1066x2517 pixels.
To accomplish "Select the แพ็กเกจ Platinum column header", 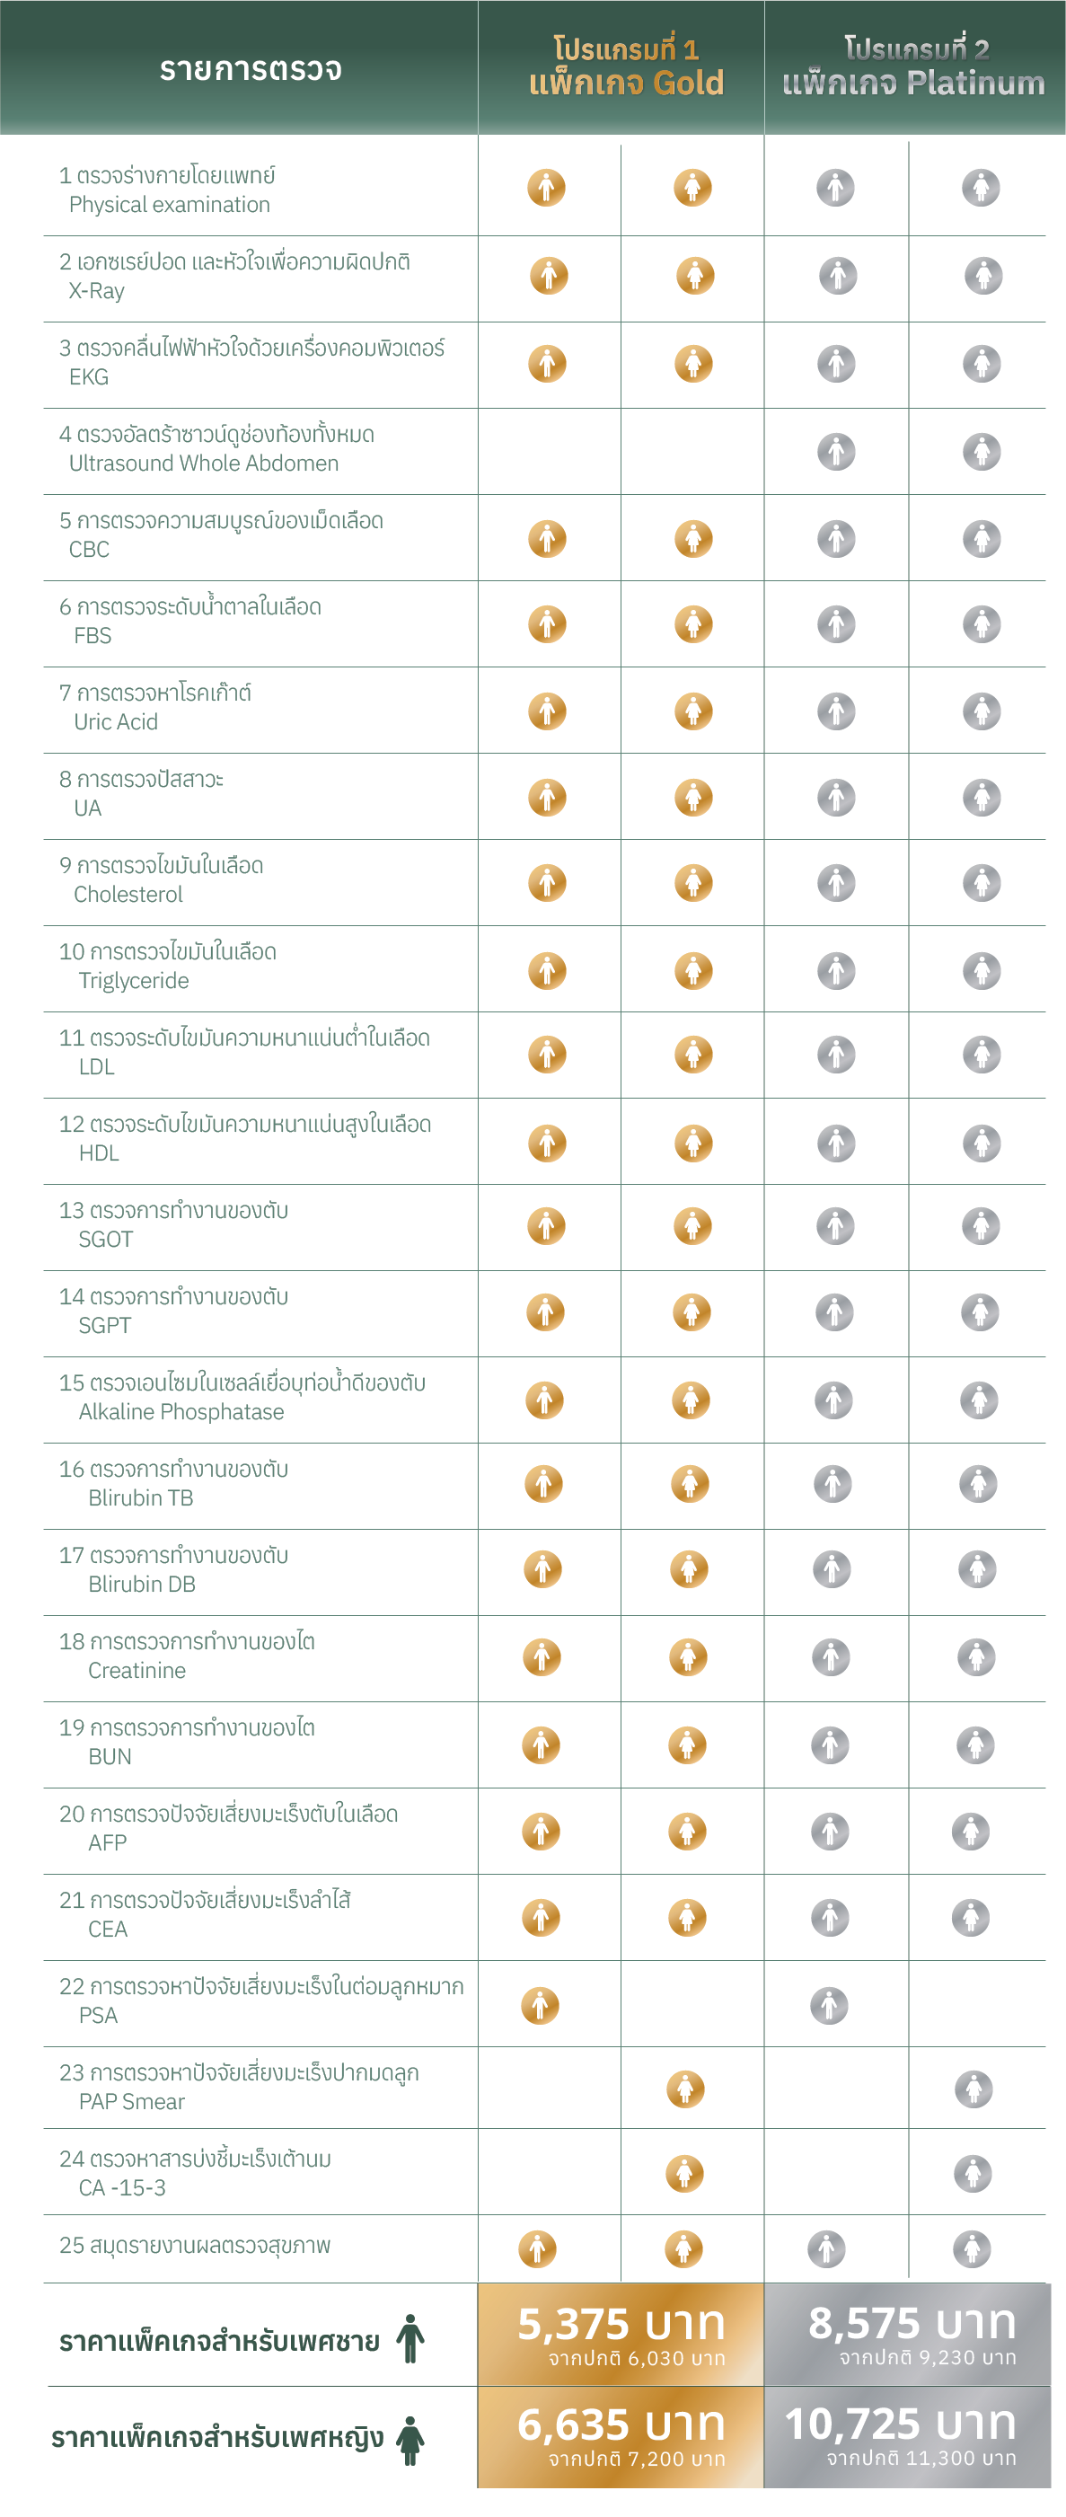I will pos(913,68).
